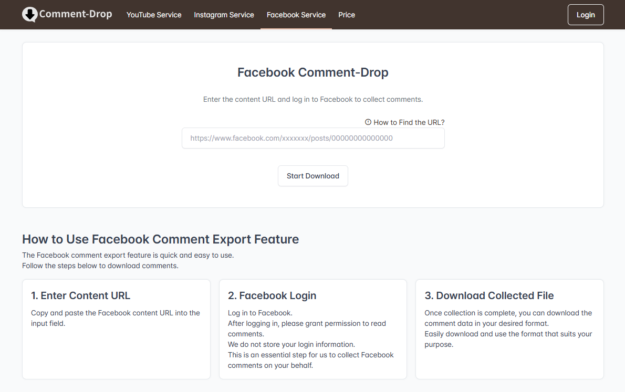Click the '1. Enter Content URL' card title
This screenshot has height=392, width=625.
coord(80,295)
